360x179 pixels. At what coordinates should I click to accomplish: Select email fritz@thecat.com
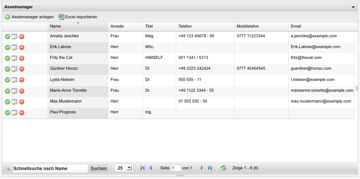(x=306, y=57)
